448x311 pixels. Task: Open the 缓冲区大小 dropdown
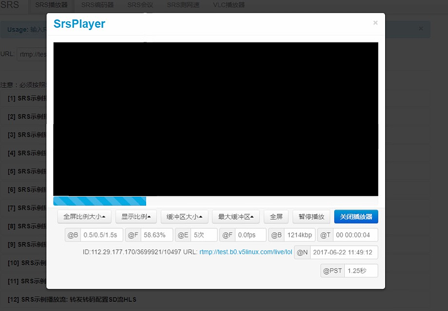(185, 217)
